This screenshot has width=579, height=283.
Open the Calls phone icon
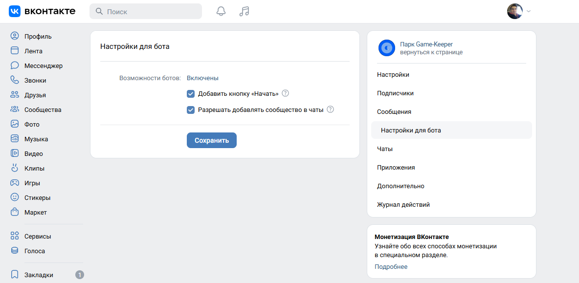(x=15, y=80)
